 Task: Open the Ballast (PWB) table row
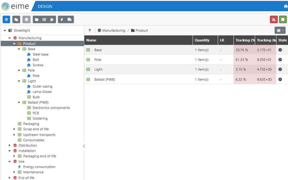point(186,79)
